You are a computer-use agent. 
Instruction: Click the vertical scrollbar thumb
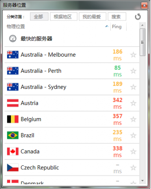pos(142,42)
